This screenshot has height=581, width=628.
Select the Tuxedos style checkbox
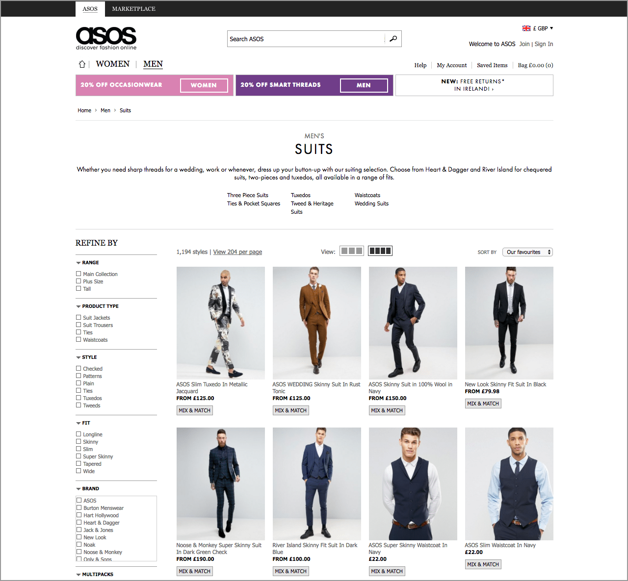pyautogui.click(x=78, y=398)
